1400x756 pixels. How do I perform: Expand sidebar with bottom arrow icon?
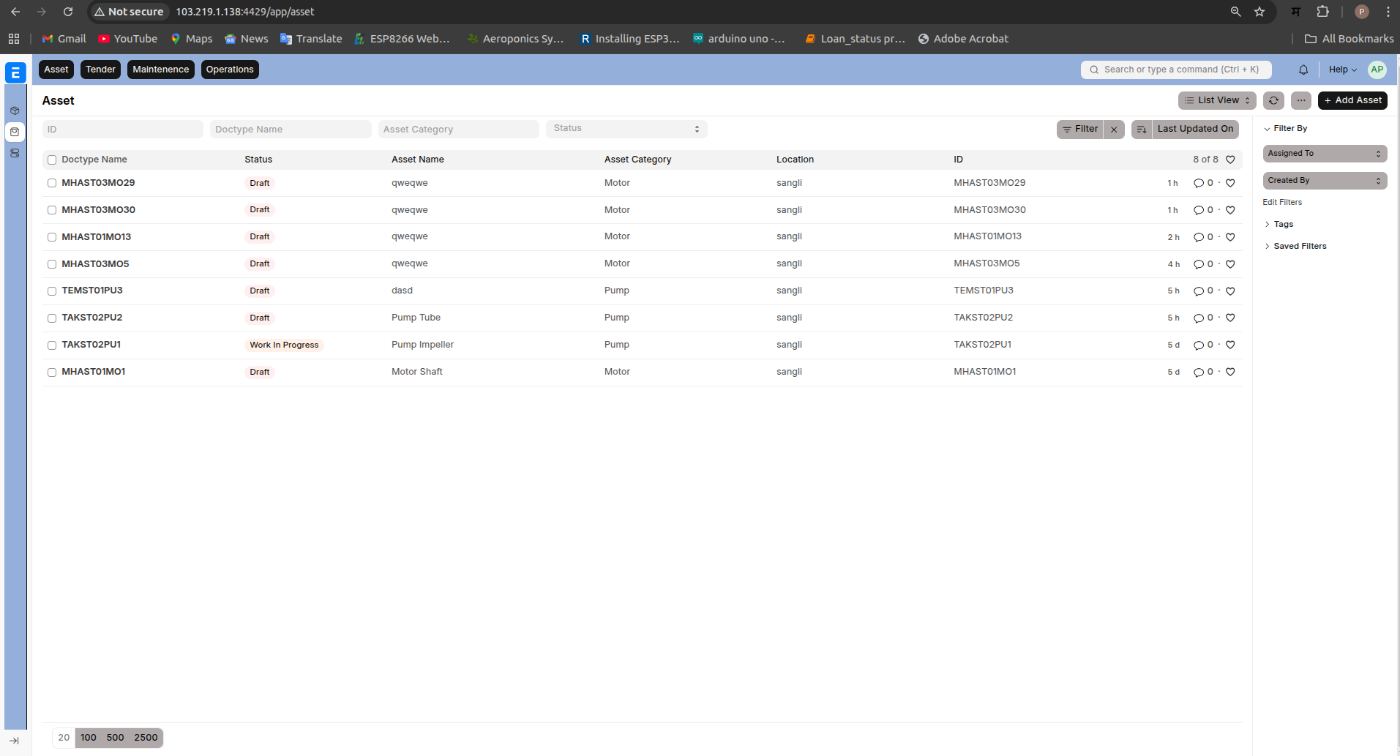pos(14,741)
